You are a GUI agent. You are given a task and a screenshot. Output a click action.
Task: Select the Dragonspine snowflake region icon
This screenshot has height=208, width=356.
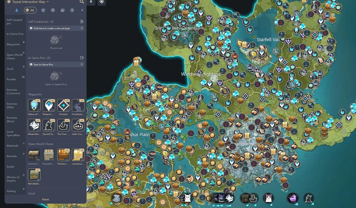pos(52,10)
